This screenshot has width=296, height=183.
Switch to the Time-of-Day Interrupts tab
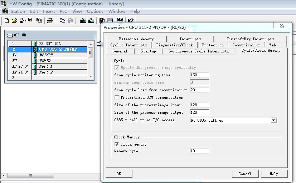click(x=250, y=39)
